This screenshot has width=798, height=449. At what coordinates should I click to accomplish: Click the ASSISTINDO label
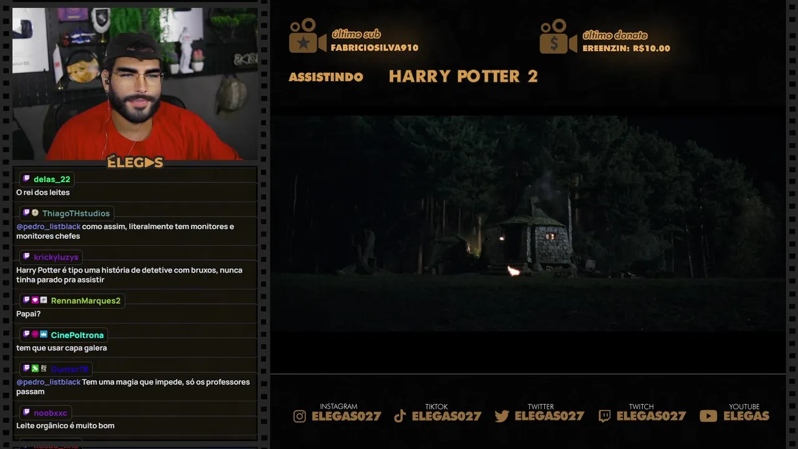[x=326, y=77]
